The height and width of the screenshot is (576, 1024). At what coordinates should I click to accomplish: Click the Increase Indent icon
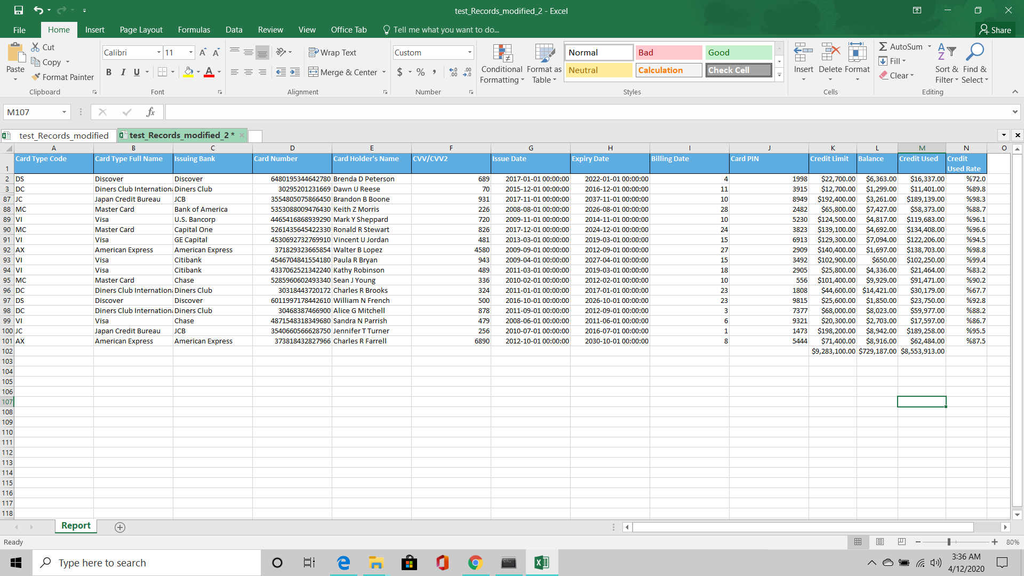pyautogui.click(x=295, y=72)
